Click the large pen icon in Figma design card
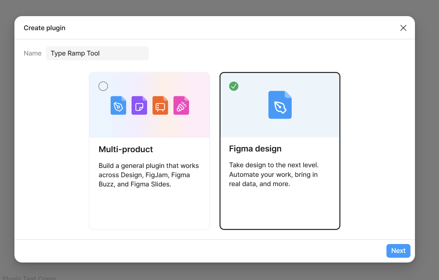Viewport: 439px width, 280px height. click(x=280, y=105)
